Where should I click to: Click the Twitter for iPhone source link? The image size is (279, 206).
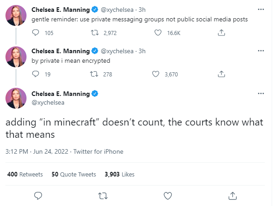click(x=98, y=151)
